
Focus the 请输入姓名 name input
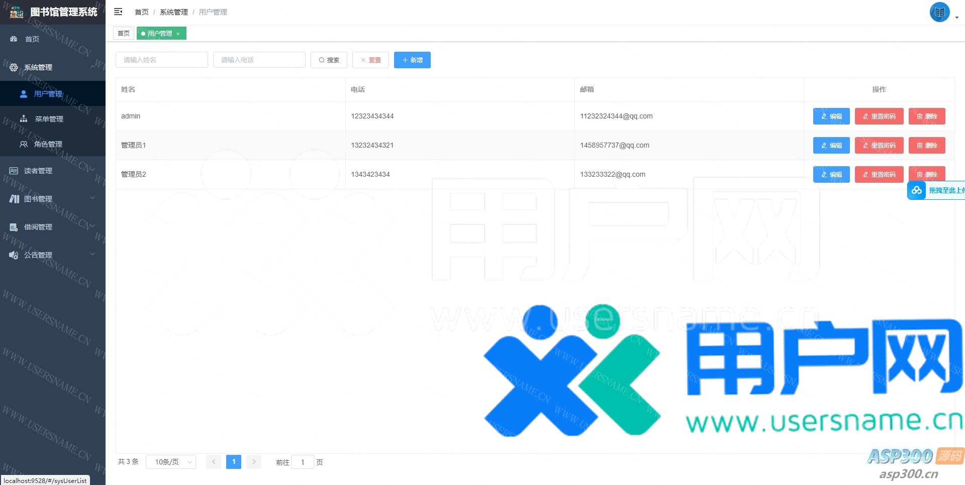click(161, 60)
